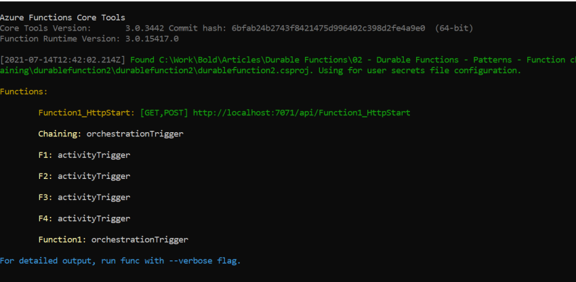Click the [GET,POST] methods text
576x282 pixels.
pos(164,113)
